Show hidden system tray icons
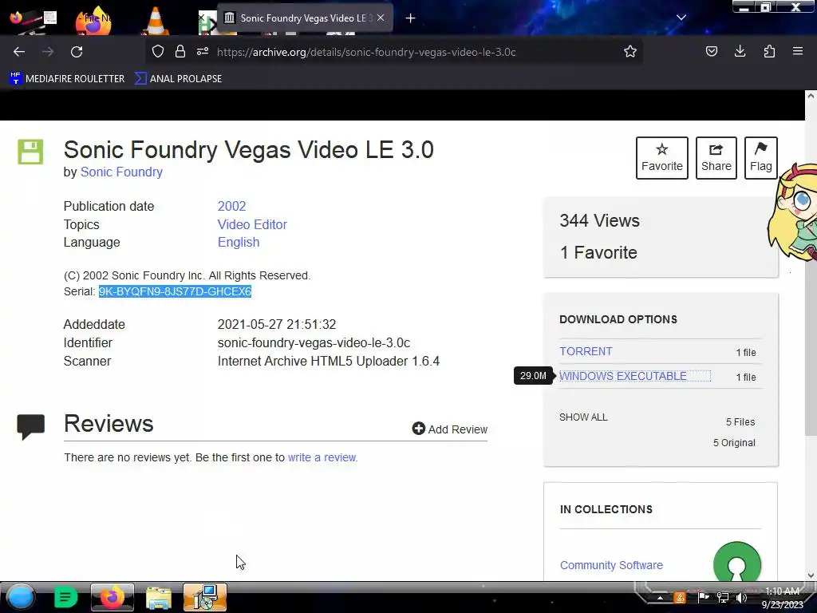The image size is (817, 613). [660, 598]
